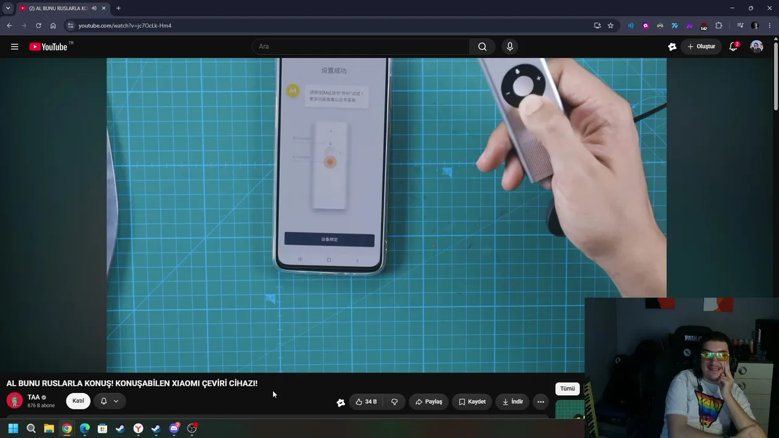Open the more actions three-dot menu
The image size is (779, 438).
[x=540, y=401]
